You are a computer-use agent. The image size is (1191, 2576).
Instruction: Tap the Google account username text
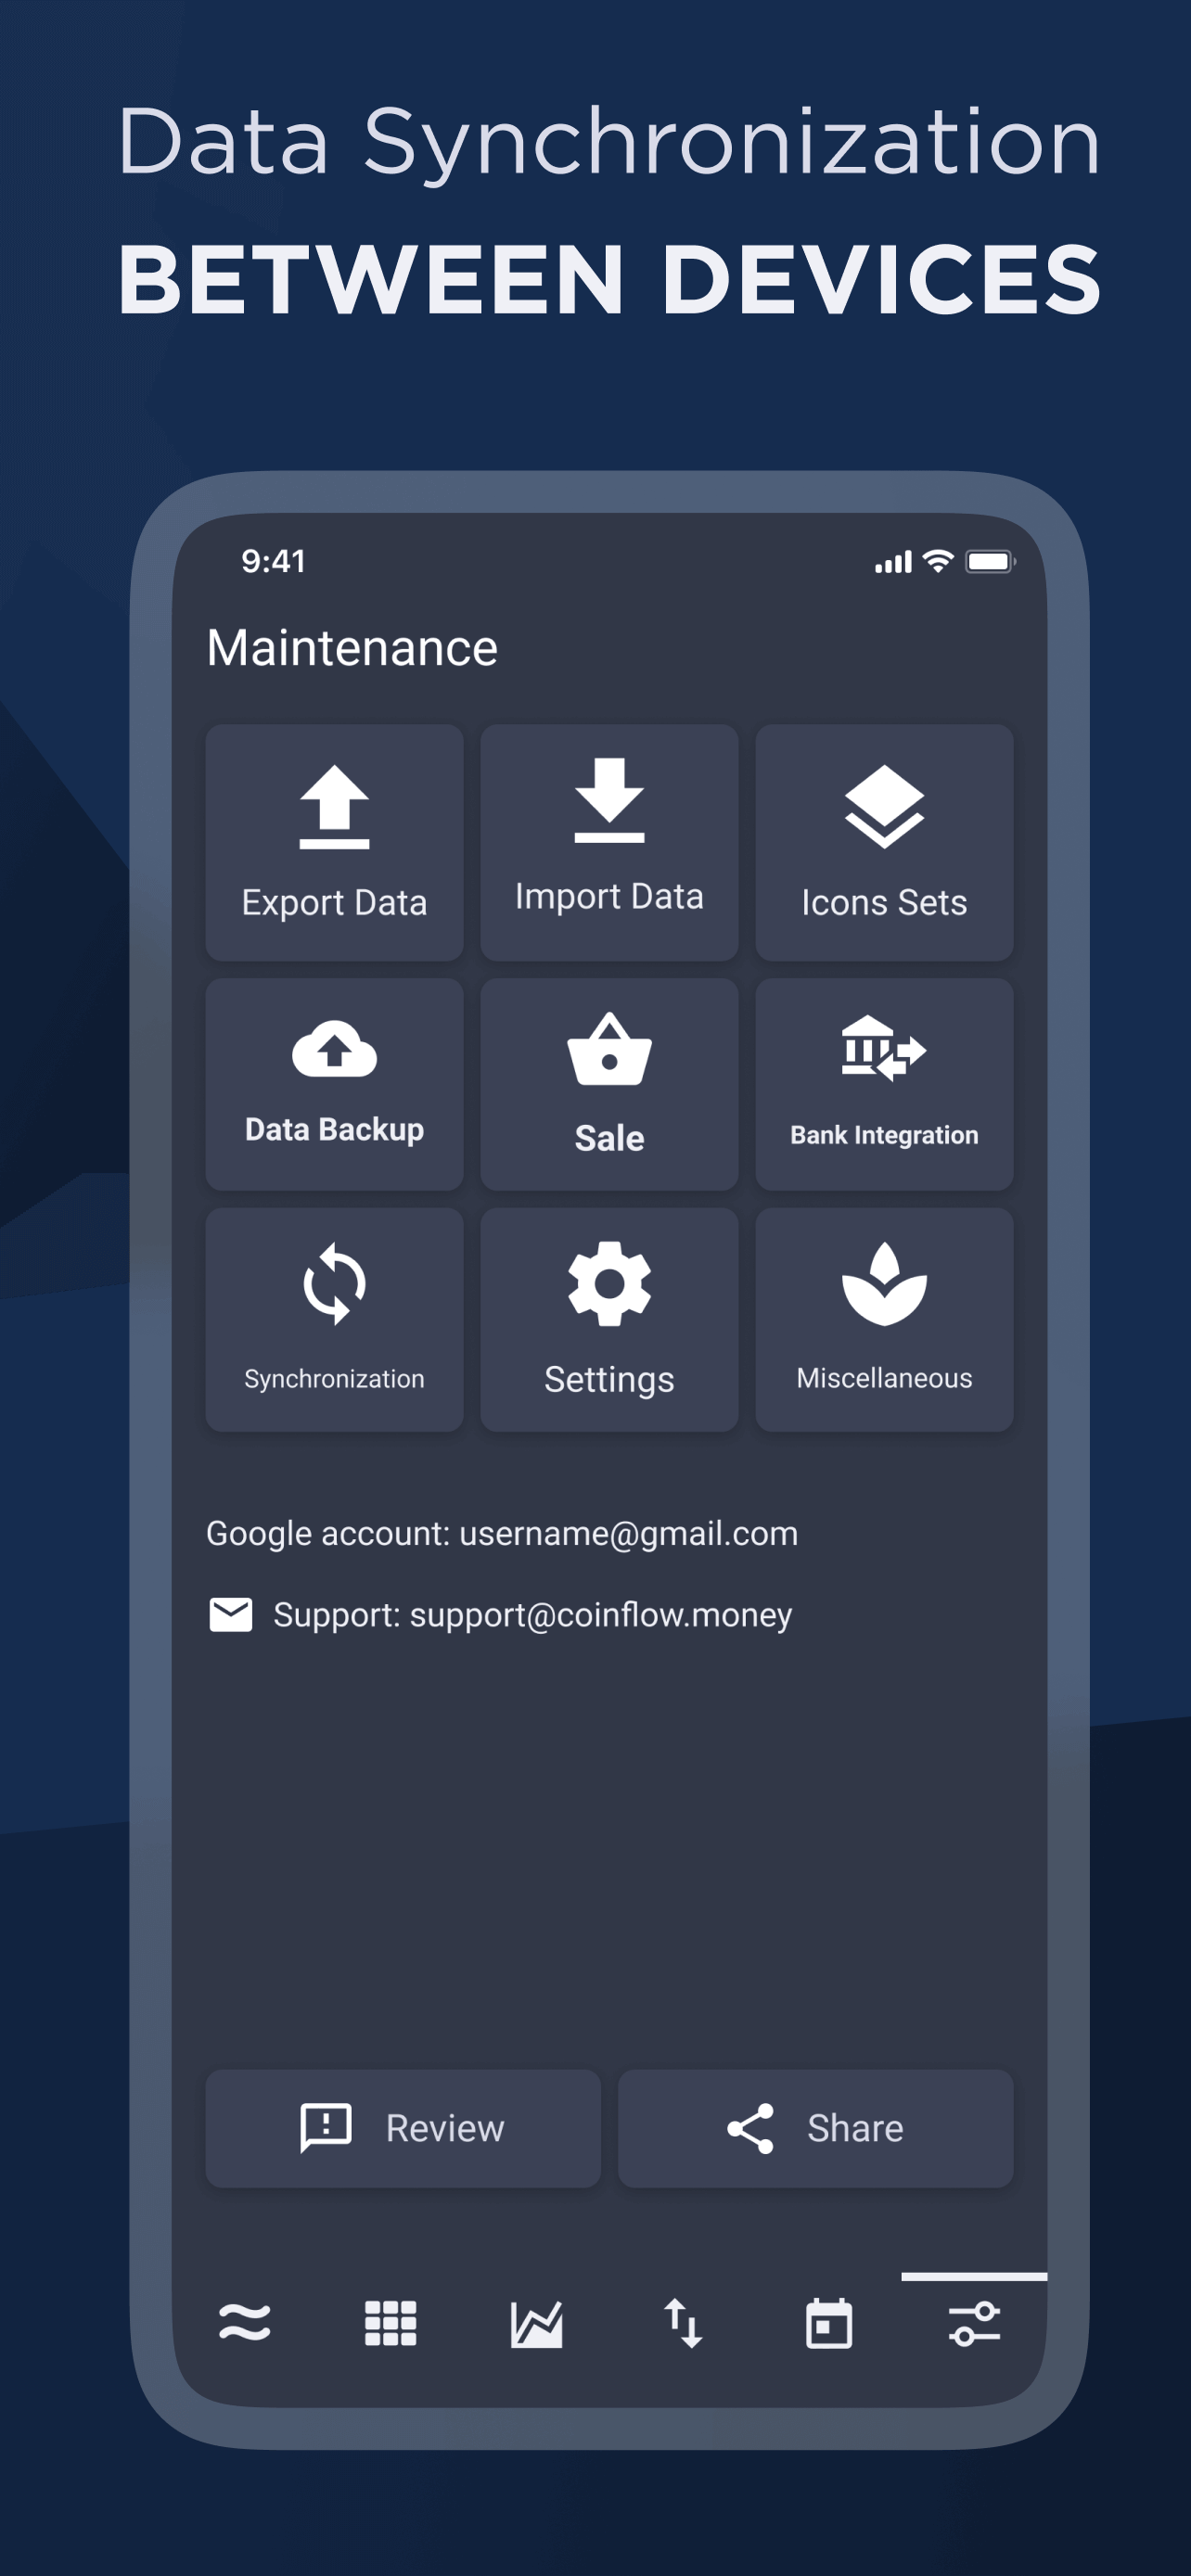pos(627,1533)
